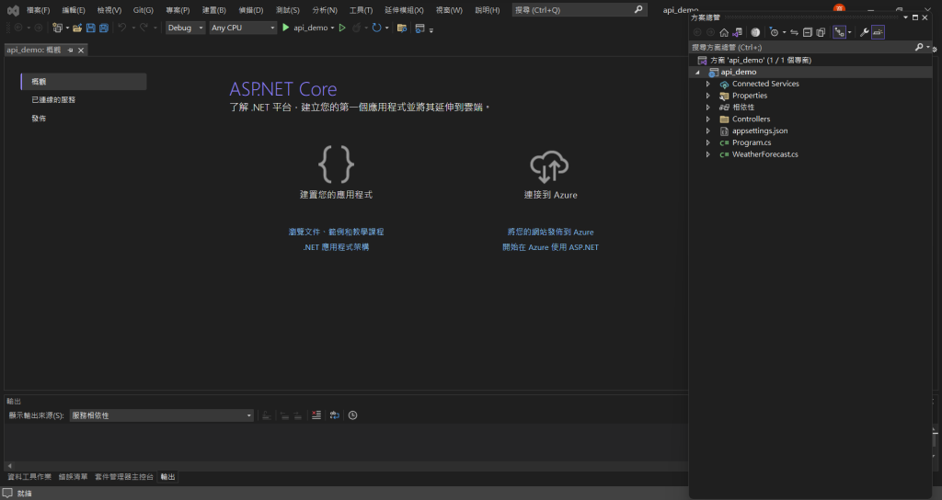Click the Save All icon
The width and height of the screenshot is (942, 500).
pos(103,28)
